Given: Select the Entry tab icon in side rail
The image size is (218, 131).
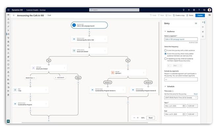Looking at the screenshot, I should (203, 22).
